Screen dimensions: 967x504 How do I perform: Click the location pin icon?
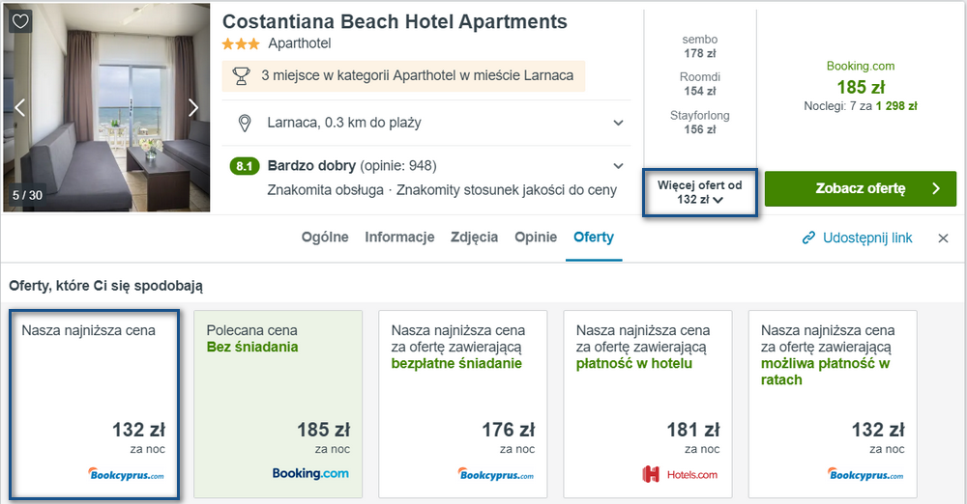[x=245, y=124]
